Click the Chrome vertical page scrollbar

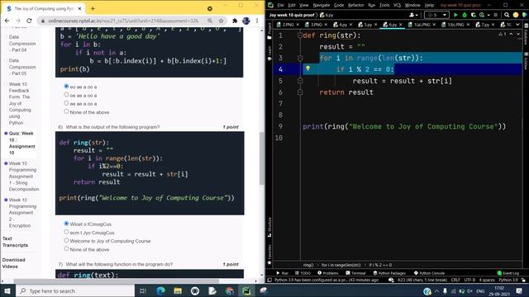(x=262, y=158)
